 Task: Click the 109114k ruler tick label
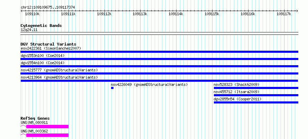pyautogui.click(x=176, y=14)
